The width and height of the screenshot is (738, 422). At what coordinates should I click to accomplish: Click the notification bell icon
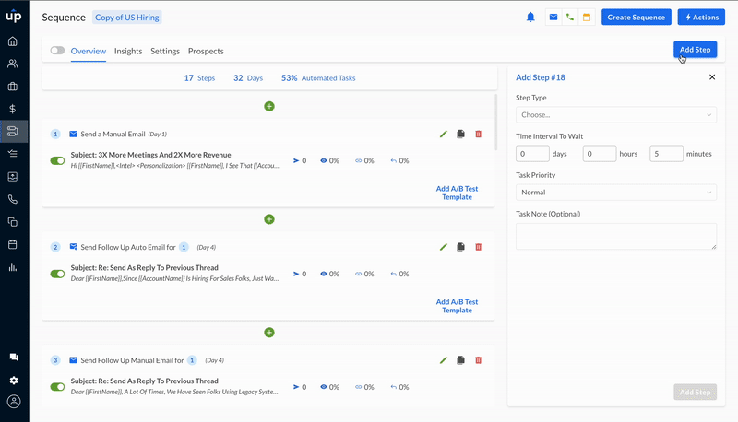(530, 18)
